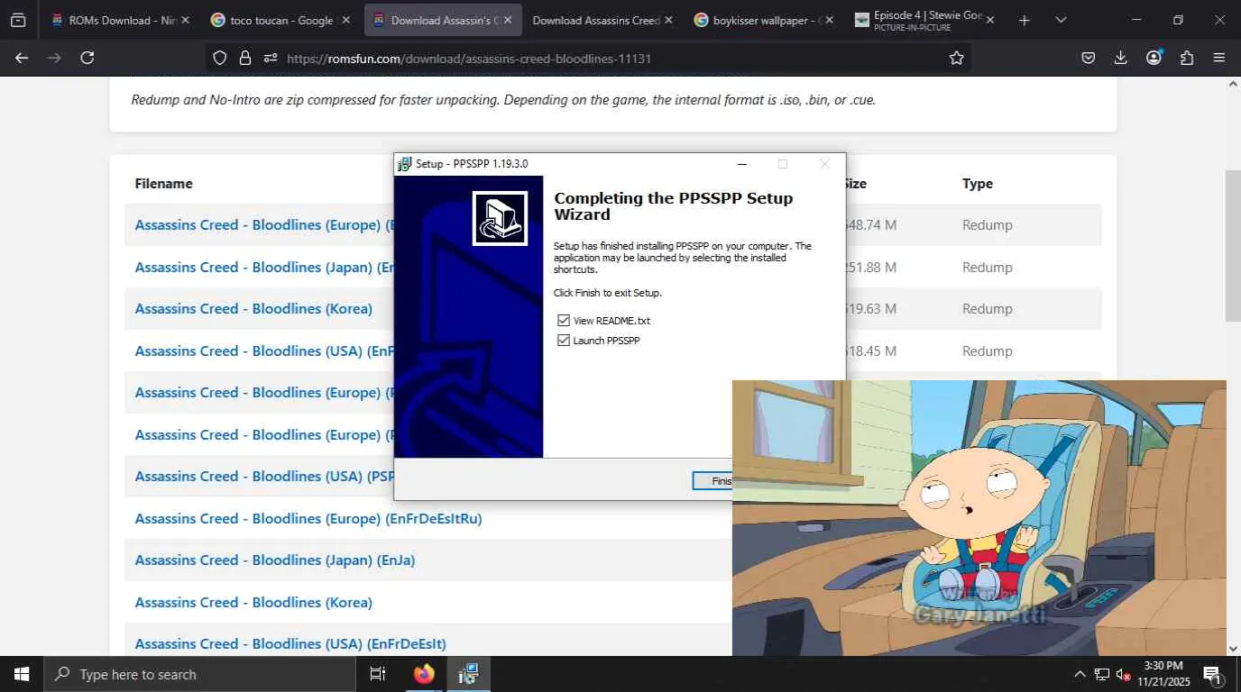Open the site permissions icon in address bar
The height and width of the screenshot is (692, 1241).
[x=270, y=58]
